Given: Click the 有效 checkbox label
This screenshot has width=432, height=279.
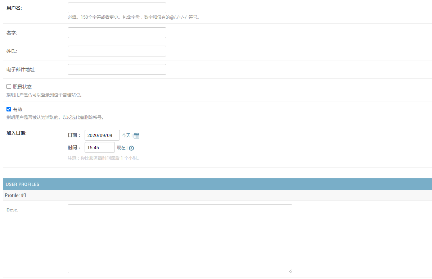Looking at the screenshot, I should coord(18,109).
